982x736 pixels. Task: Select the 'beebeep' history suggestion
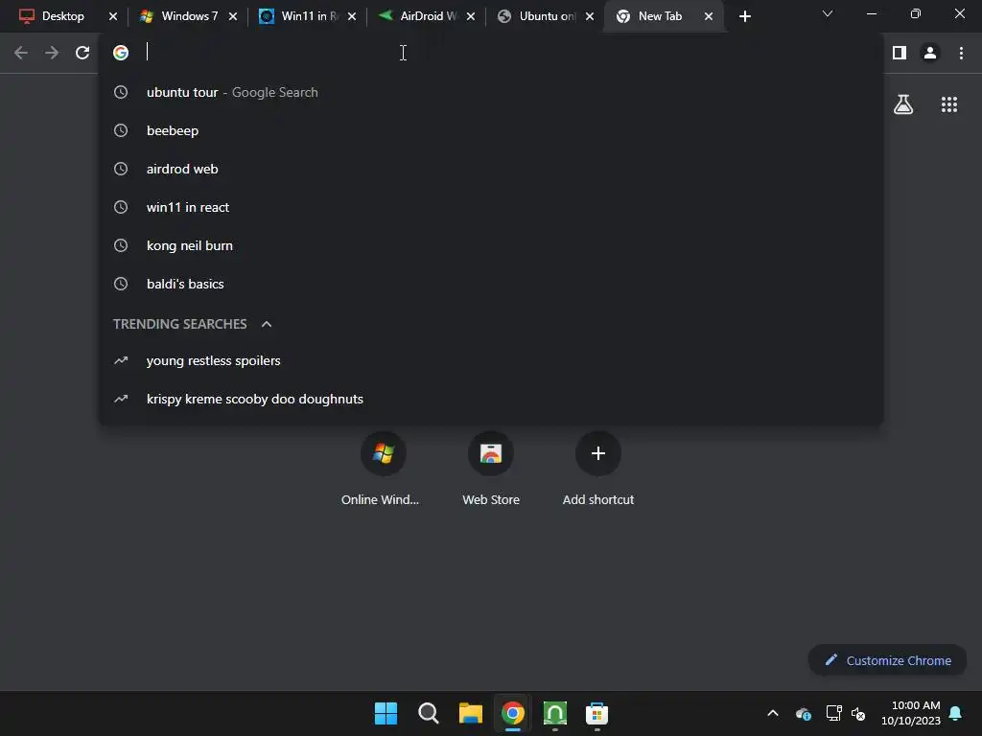coord(491,130)
